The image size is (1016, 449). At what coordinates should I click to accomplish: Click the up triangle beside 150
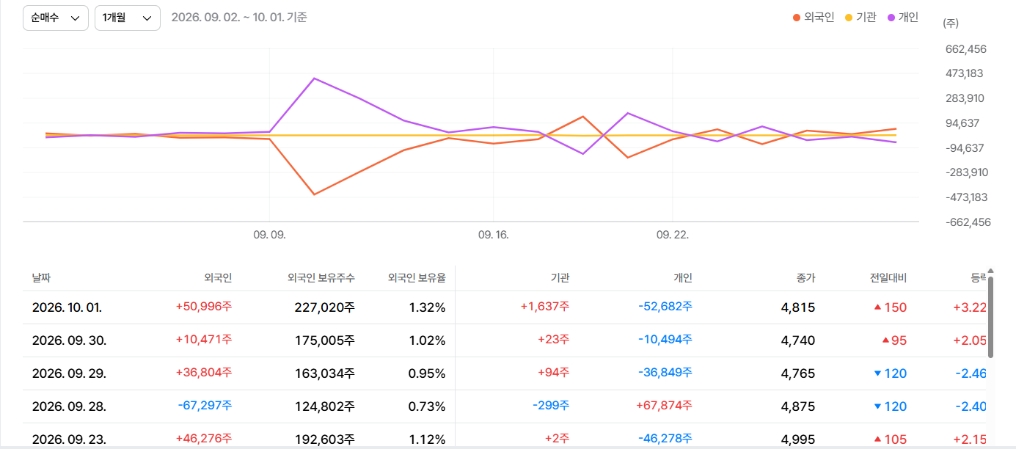point(877,307)
